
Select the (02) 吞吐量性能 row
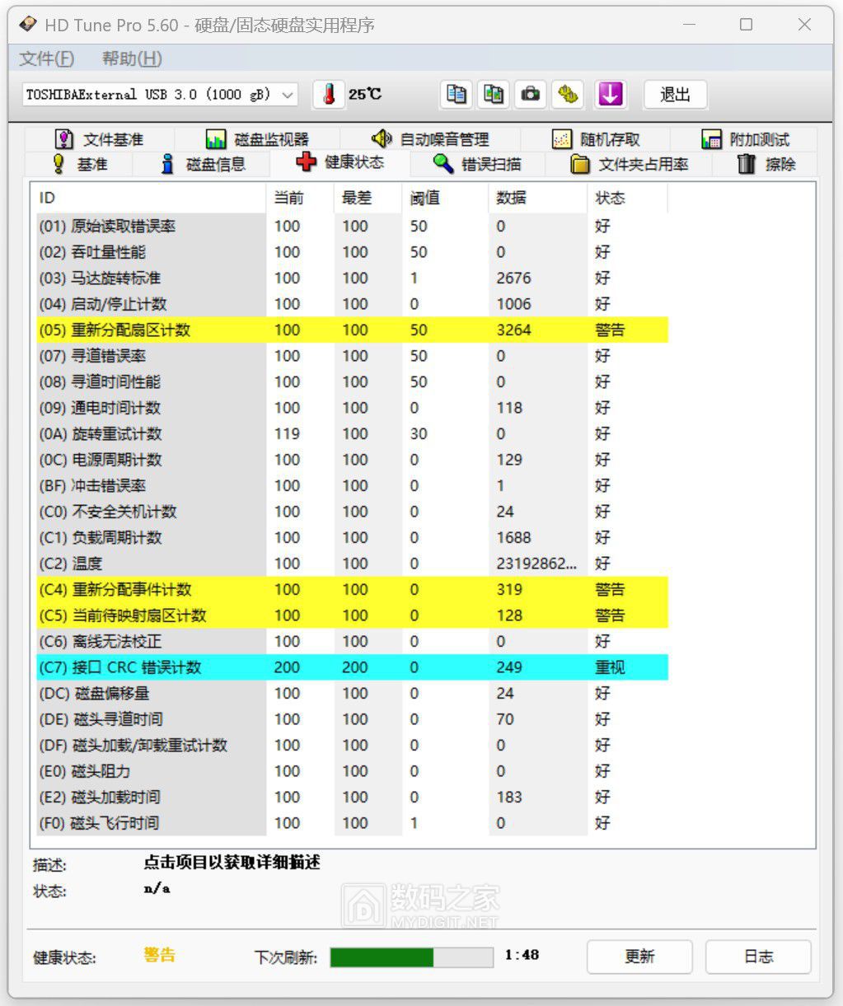pos(352,252)
